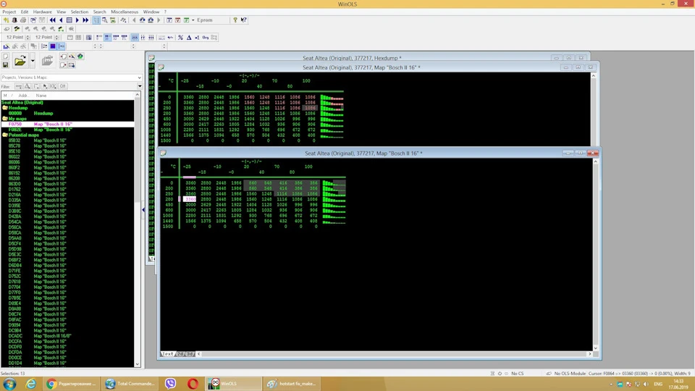Image resolution: width=695 pixels, height=391 pixels.
Task: Open the view-mode dropdown arrow before Eprom
Action: click(x=193, y=20)
